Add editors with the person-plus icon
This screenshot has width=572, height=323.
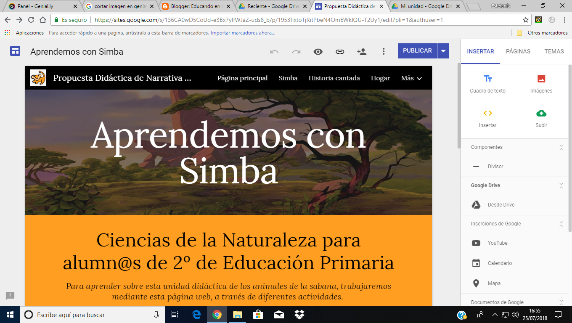[x=362, y=51]
